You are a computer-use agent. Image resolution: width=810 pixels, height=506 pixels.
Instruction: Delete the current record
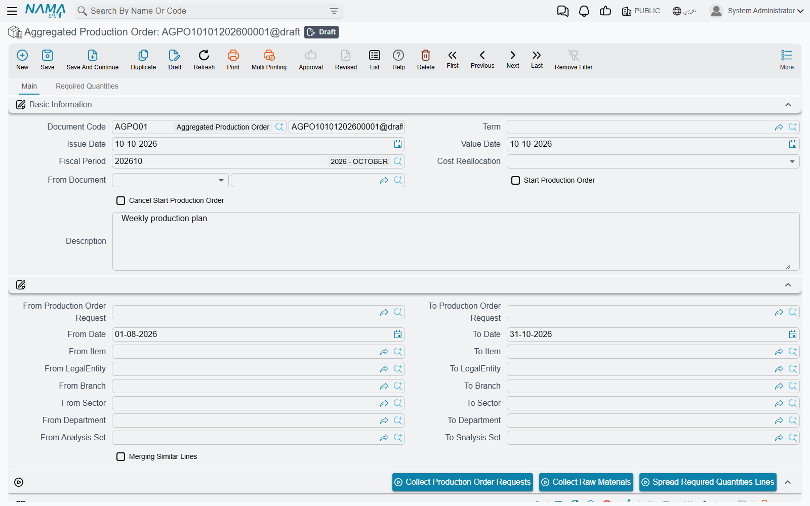point(426,60)
